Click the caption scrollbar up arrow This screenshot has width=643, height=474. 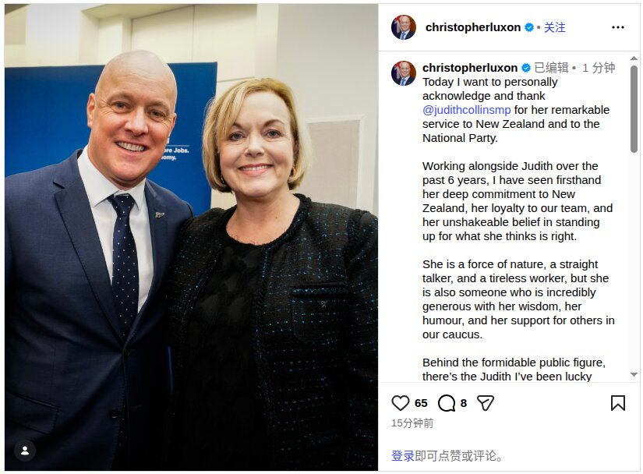pyautogui.click(x=634, y=58)
